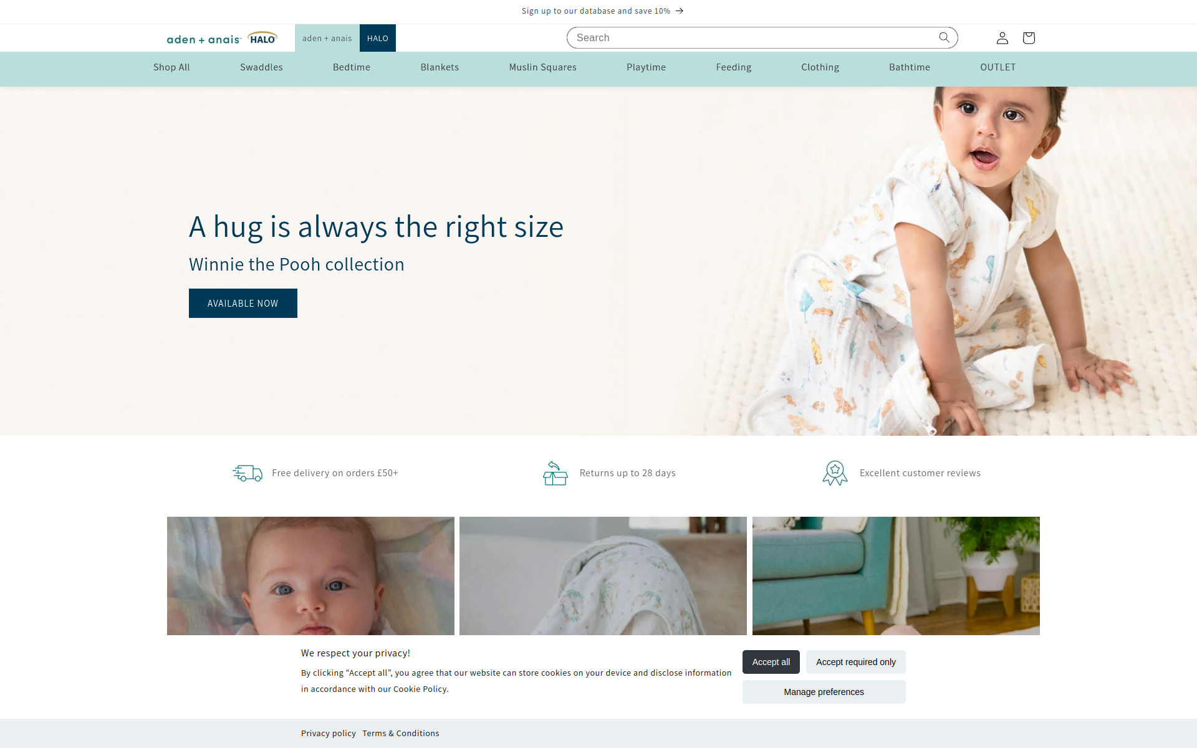Open the account login icon

[1002, 38]
